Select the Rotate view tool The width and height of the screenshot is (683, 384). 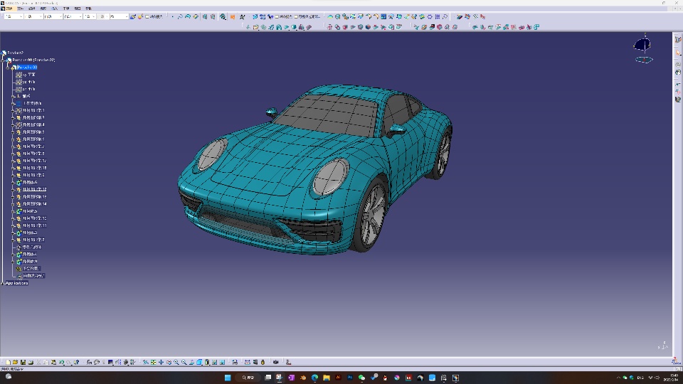tap(169, 362)
